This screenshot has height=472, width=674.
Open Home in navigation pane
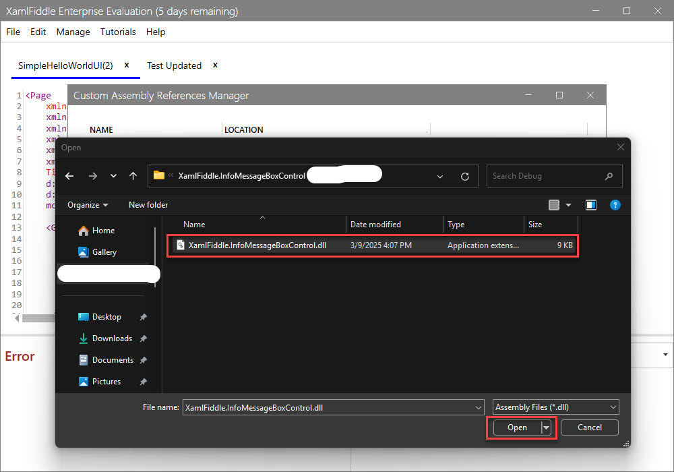pos(96,231)
